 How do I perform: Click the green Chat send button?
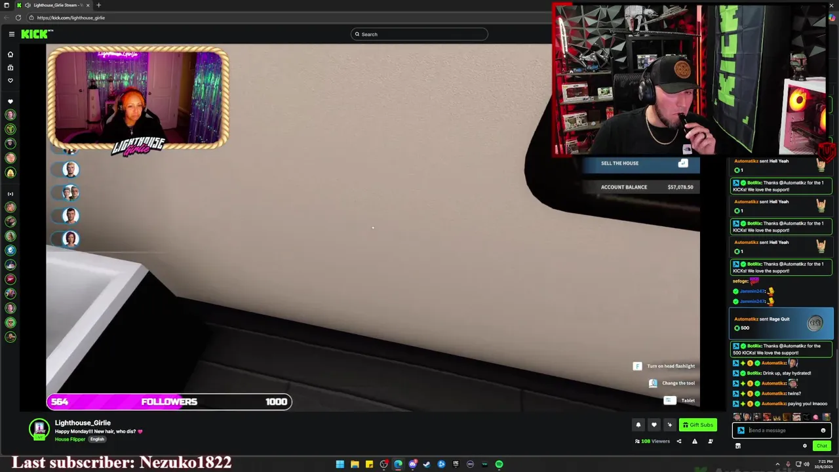pos(821,446)
